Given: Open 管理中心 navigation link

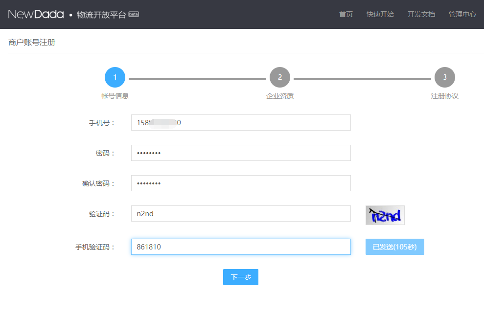Looking at the screenshot, I should point(462,14).
